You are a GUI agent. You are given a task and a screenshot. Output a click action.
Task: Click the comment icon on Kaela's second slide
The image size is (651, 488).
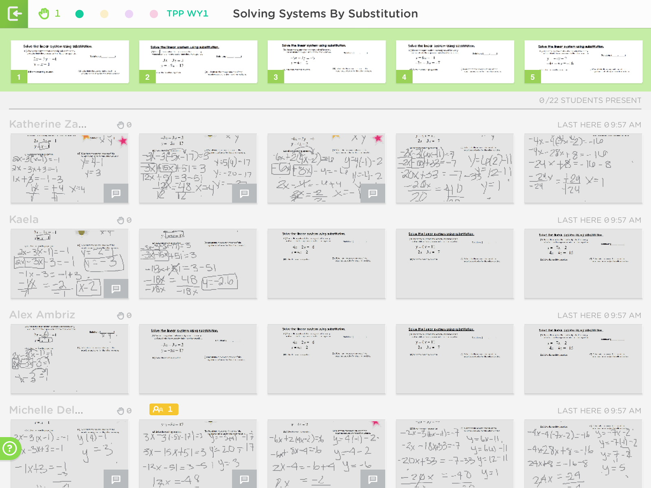[x=116, y=289]
